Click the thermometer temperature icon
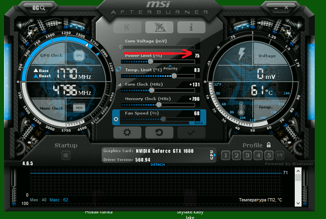Viewport: 326px width, 219px height. 241,108
